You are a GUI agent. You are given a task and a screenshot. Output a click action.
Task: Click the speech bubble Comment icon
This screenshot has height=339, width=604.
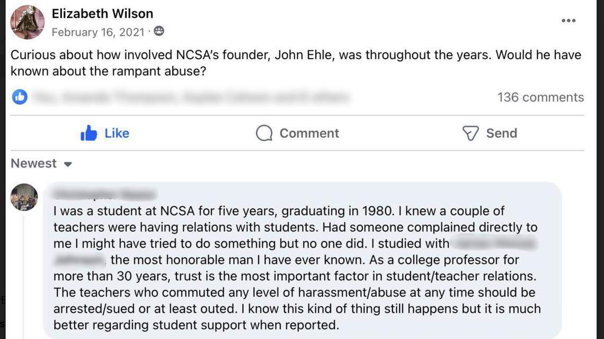point(263,133)
